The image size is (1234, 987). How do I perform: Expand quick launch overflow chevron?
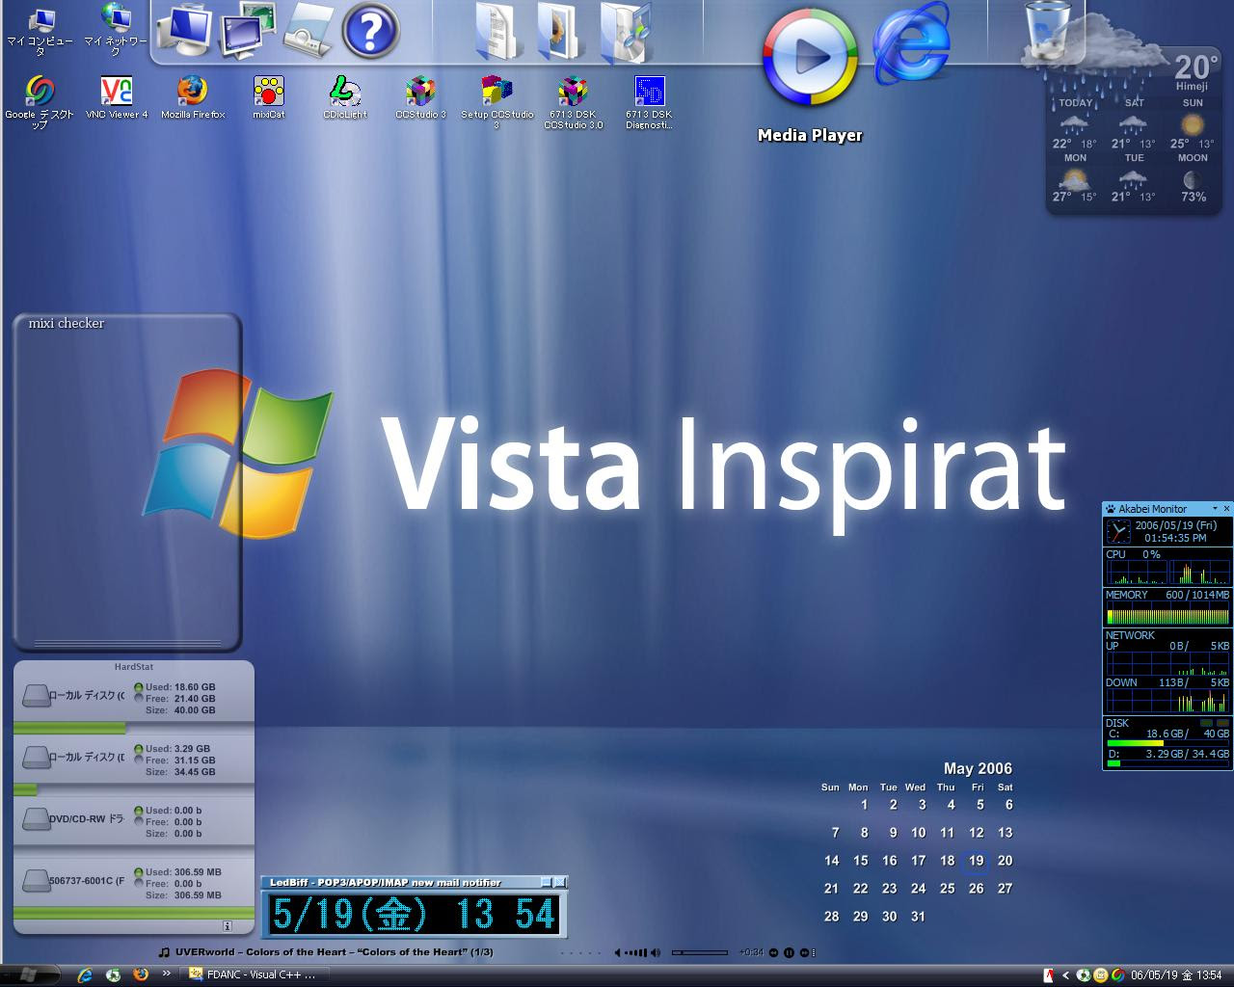(x=166, y=974)
